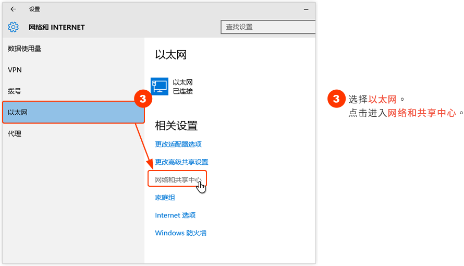Minimize the Settings window
The width and height of the screenshot is (464, 266).
306,9
